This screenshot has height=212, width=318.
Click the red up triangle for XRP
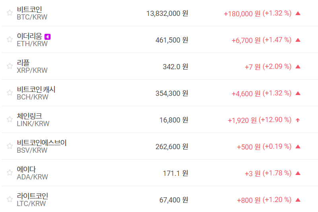[x=298, y=66]
